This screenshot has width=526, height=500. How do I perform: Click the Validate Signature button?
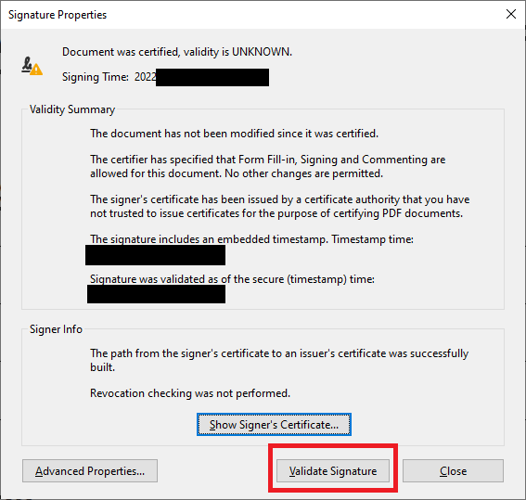point(333,471)
